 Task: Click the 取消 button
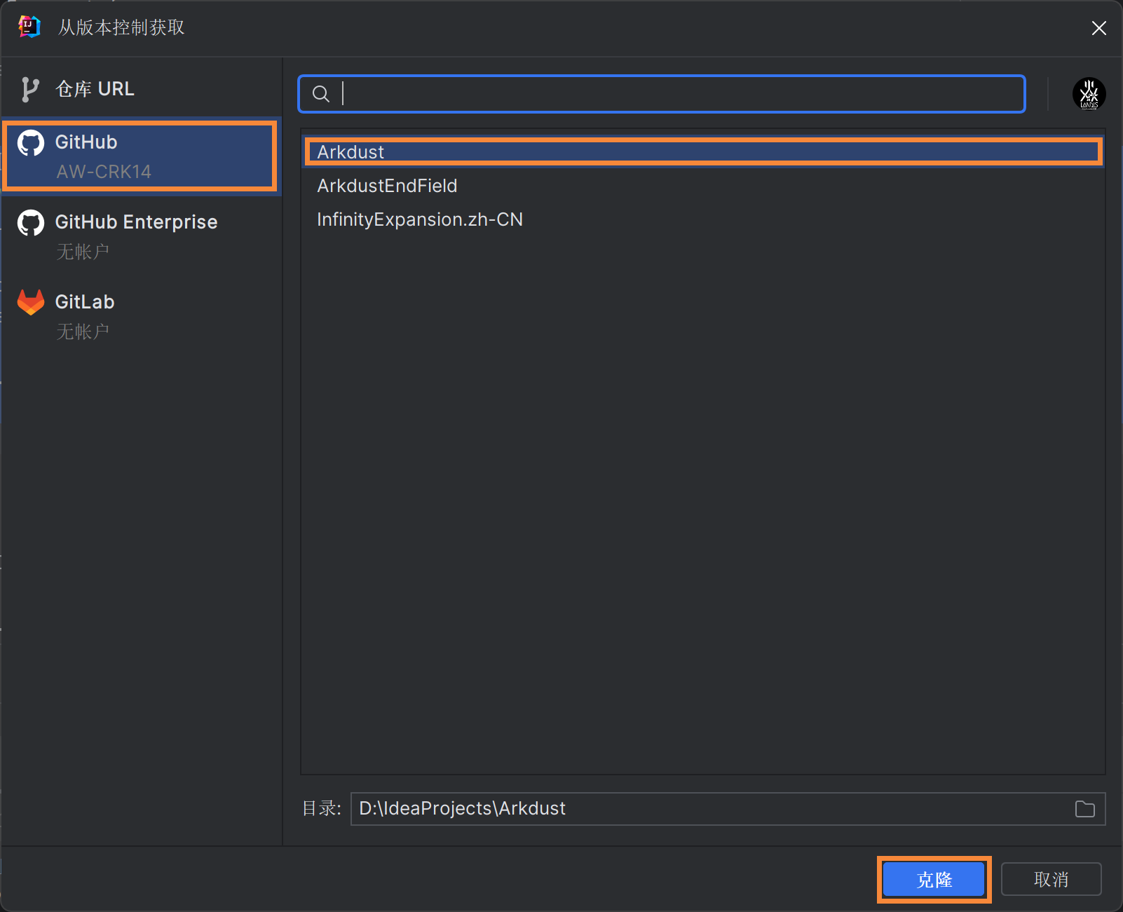coord(1051,879)
